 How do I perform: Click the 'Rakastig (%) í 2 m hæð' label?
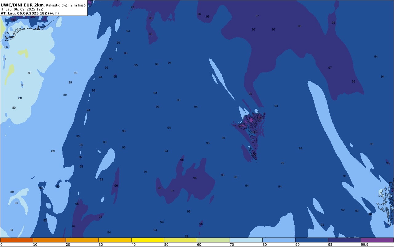tap(66, 5)
